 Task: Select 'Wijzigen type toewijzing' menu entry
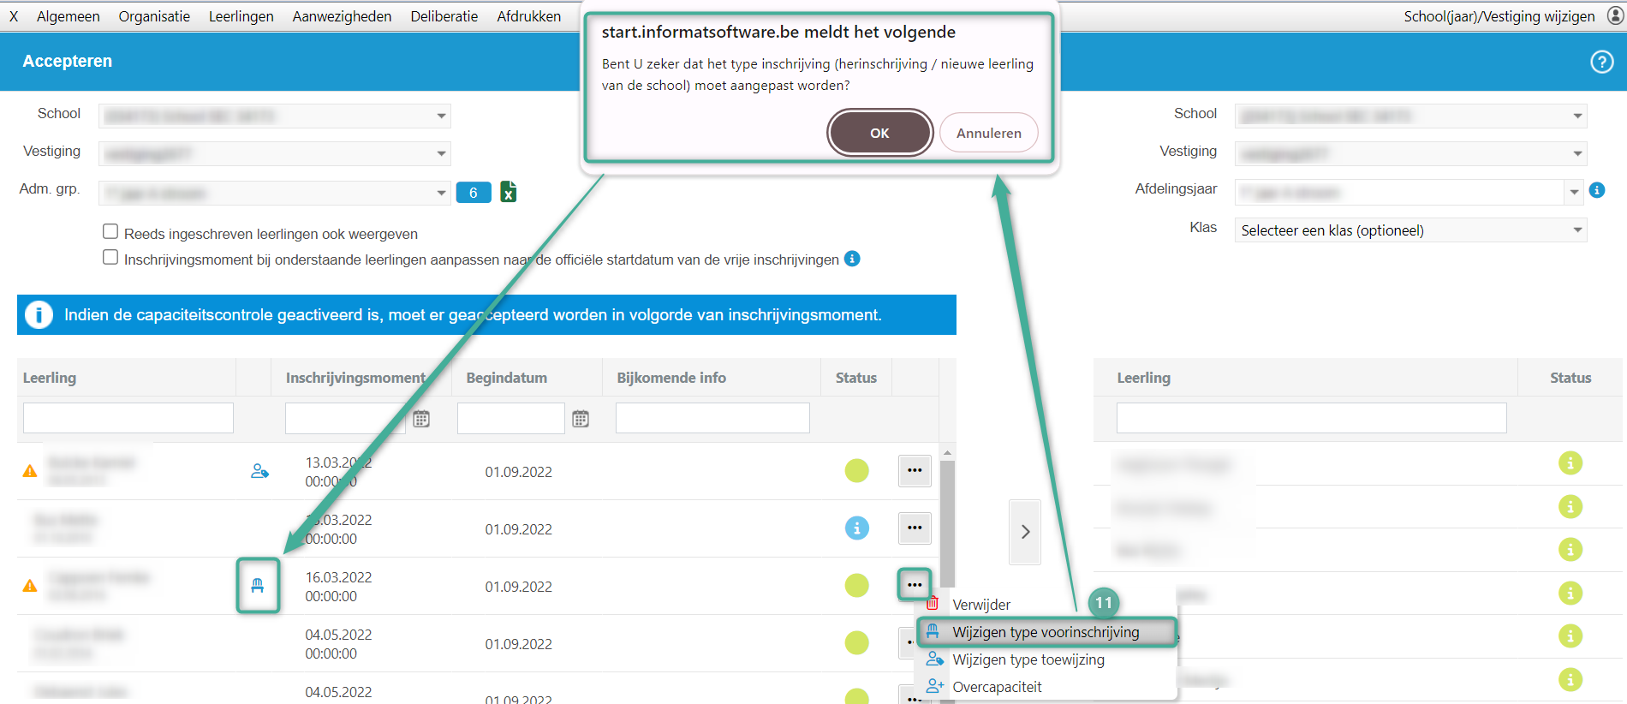pos(1028,659)
